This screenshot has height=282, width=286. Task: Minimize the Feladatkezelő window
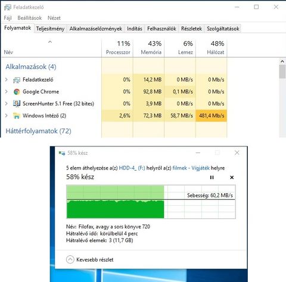[237, 7]
